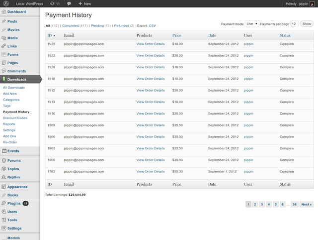This screenshot has width=318, height=240.
Task: Select the Plugins icon in the sidebar
Action: click(x=3, y=203)
